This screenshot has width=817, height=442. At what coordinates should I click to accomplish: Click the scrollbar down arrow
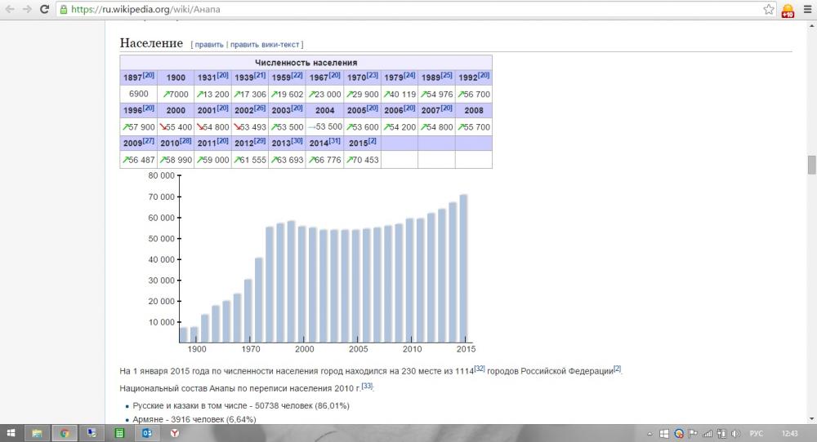[811, 419]
